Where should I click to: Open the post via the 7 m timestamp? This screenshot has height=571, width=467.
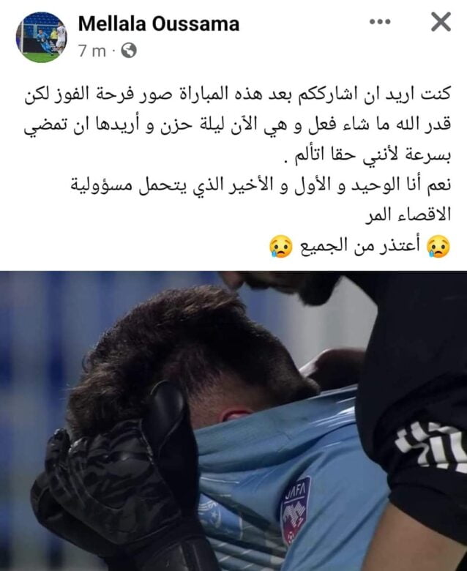click(92, 51)
